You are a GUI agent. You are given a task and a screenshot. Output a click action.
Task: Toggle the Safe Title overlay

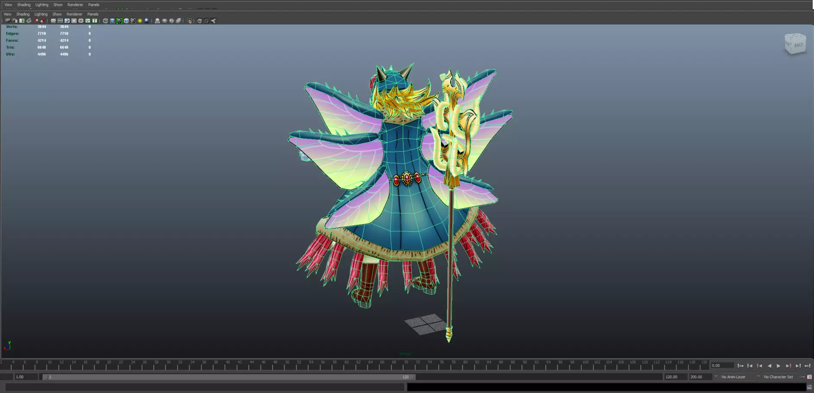click(x=95, y=21)
